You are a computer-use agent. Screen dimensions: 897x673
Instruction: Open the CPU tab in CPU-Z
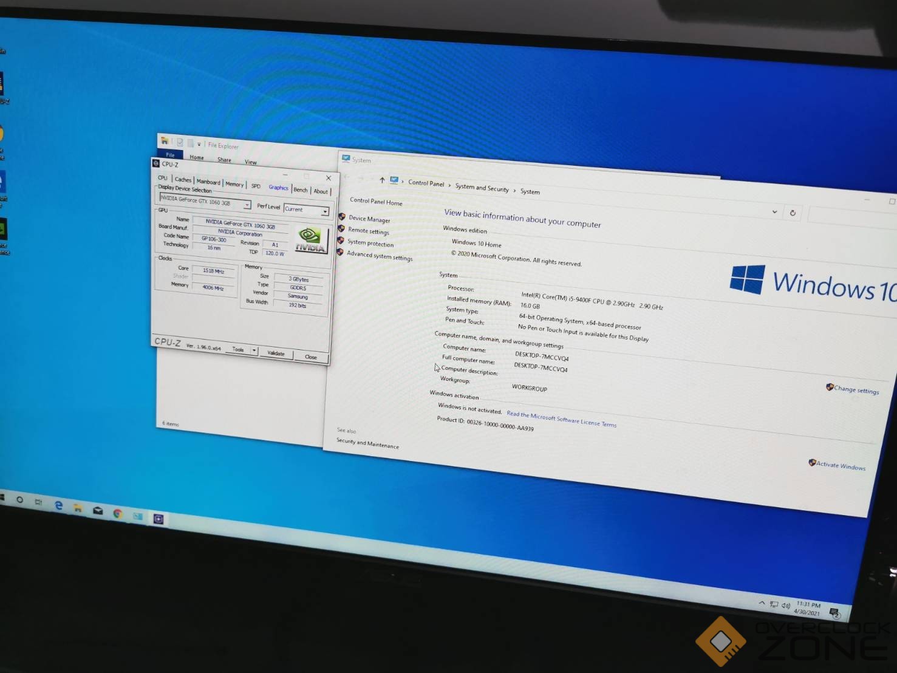[162, 177]
